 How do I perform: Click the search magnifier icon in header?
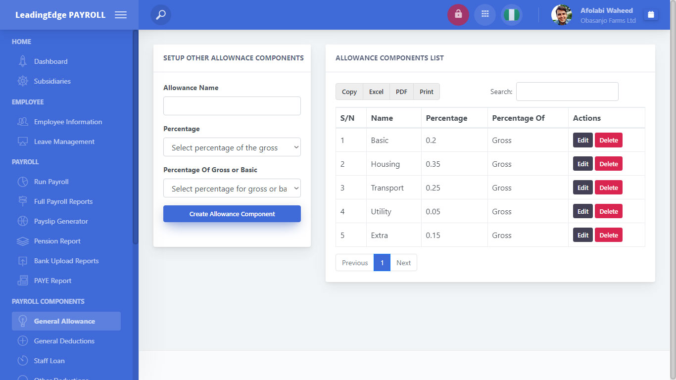(161, 15)
